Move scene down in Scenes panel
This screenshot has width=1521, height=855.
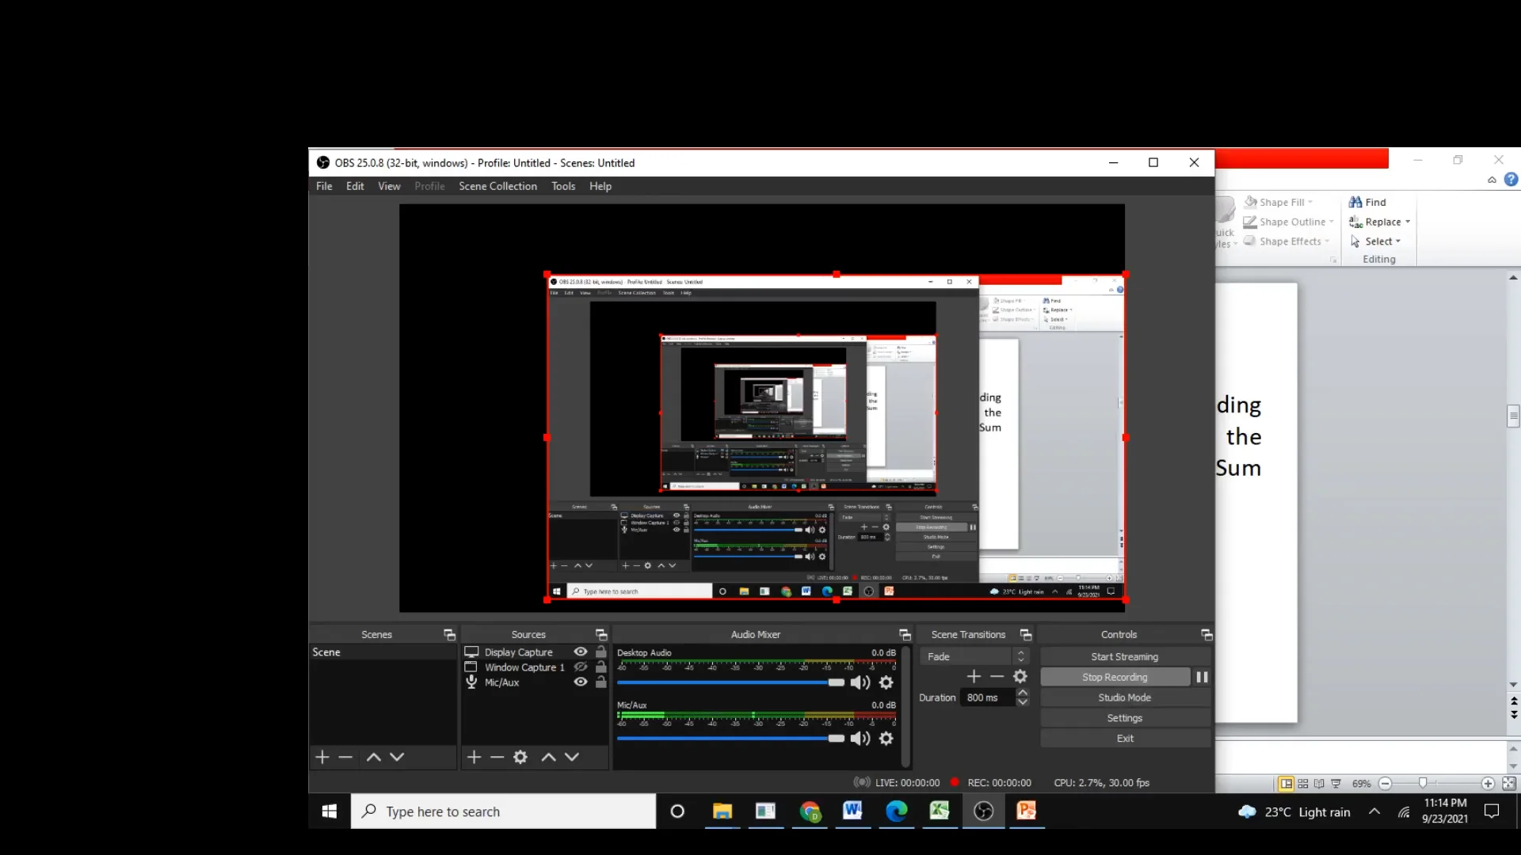[397, 758]
